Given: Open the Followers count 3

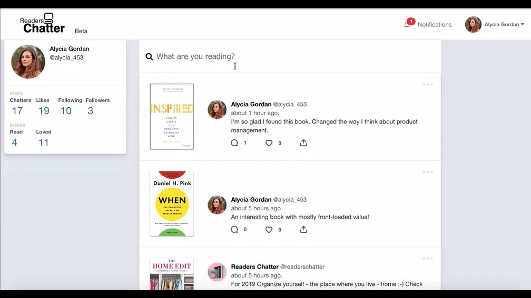Looking at the screenshot, I should point(91,111).
